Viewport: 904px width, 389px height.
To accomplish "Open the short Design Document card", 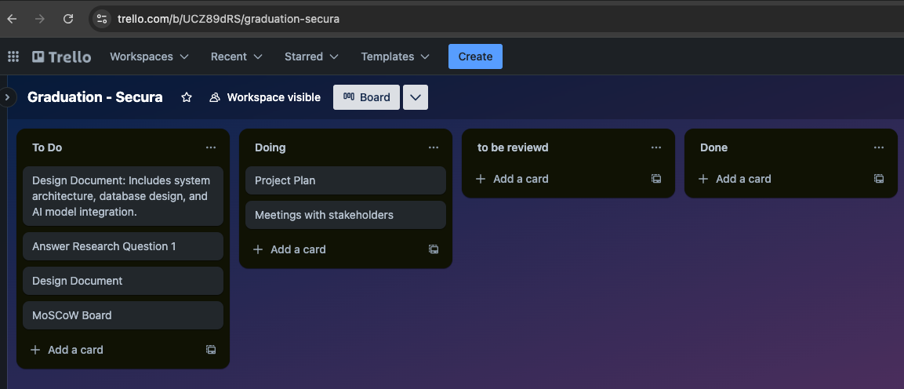I will (x=123, y=281).
